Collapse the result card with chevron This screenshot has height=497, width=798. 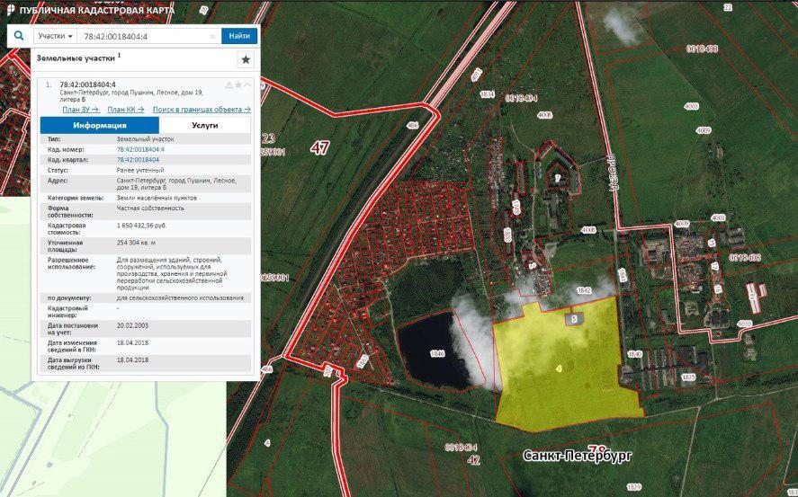click(247, 84)
